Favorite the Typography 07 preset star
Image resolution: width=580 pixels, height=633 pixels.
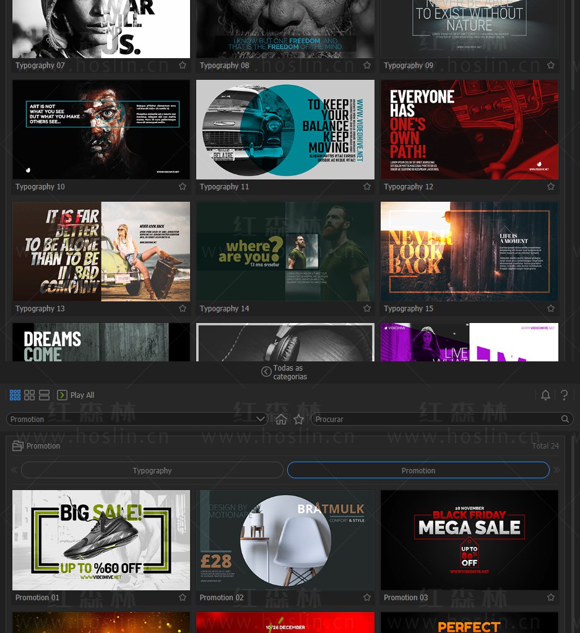183,65
